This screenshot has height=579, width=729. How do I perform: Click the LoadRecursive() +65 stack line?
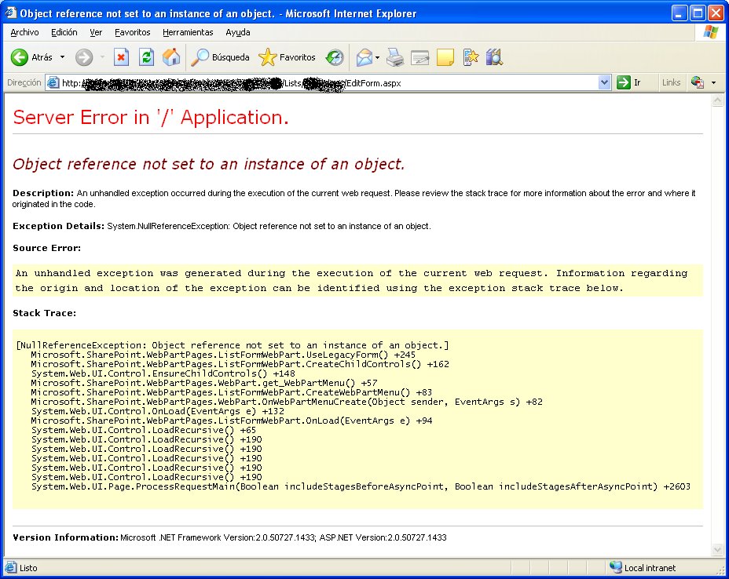click(x=144, y=430)
